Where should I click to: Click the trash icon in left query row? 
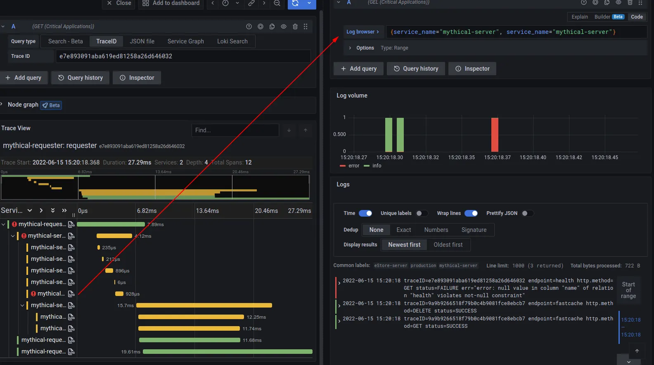click(295, 26)
